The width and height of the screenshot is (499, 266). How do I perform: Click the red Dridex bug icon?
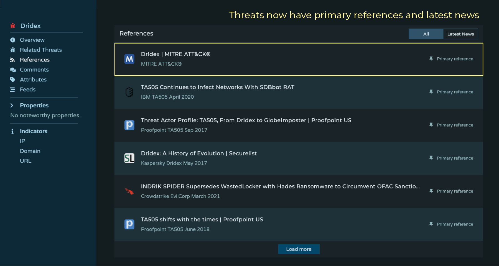(13, 26)
